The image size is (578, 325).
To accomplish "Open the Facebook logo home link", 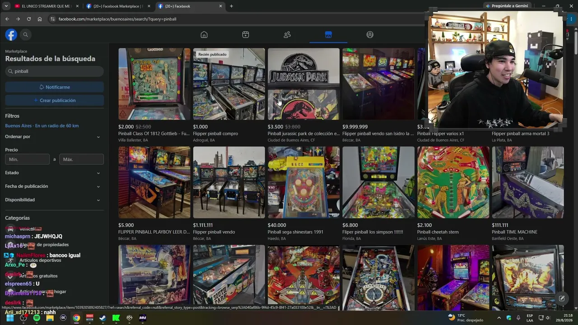I will pyautogui.click(x=11, y=35).
